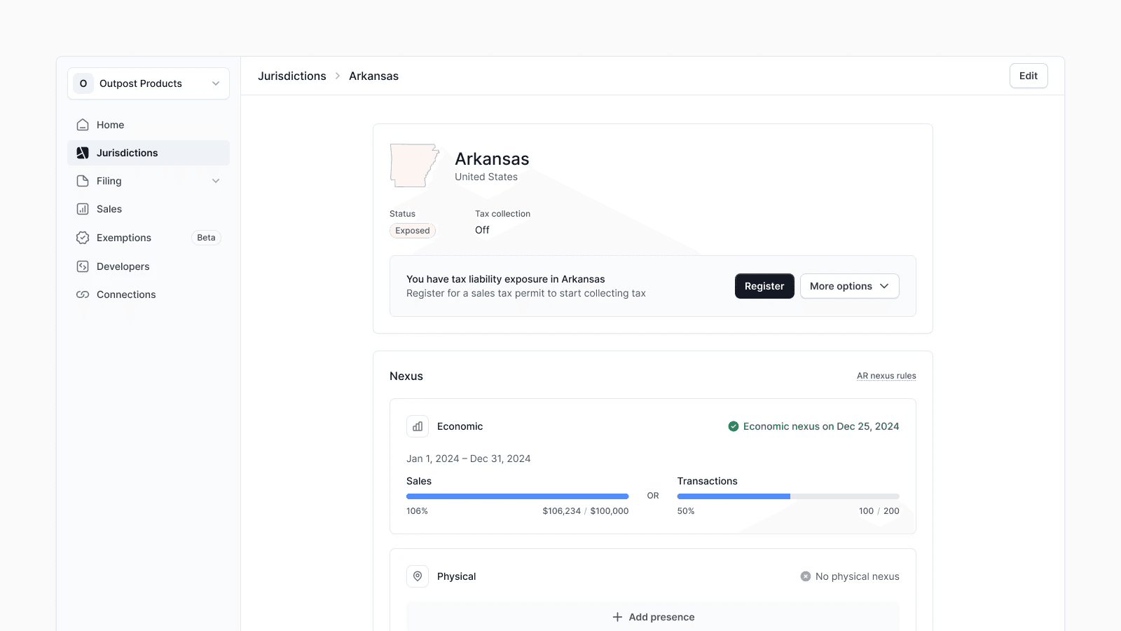Click the Arkansas state outline image
This screenshot has height=631, width=1121.
point(415,165)
